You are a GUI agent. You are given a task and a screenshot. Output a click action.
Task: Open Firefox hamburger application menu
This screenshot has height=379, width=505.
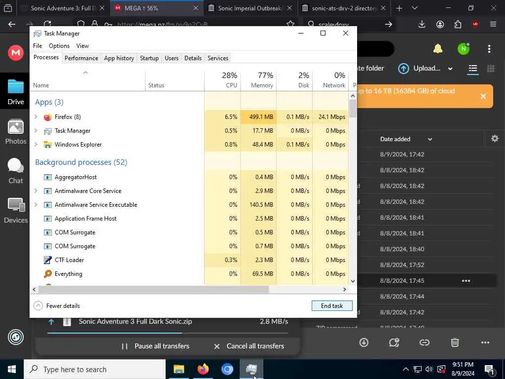(493, 24)
